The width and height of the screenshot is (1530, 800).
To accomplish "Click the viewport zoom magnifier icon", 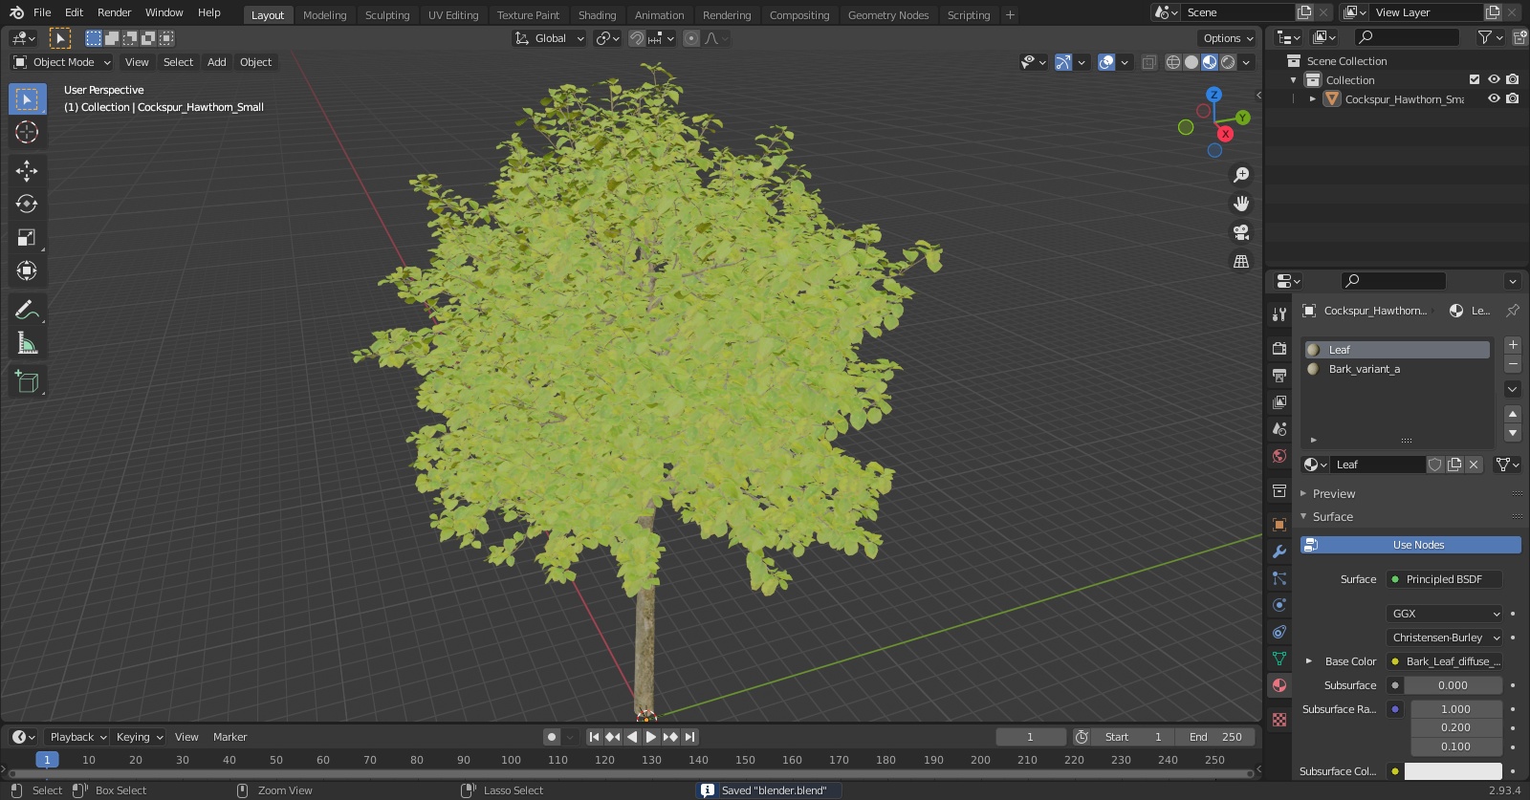I will [x=1241, y=175].
